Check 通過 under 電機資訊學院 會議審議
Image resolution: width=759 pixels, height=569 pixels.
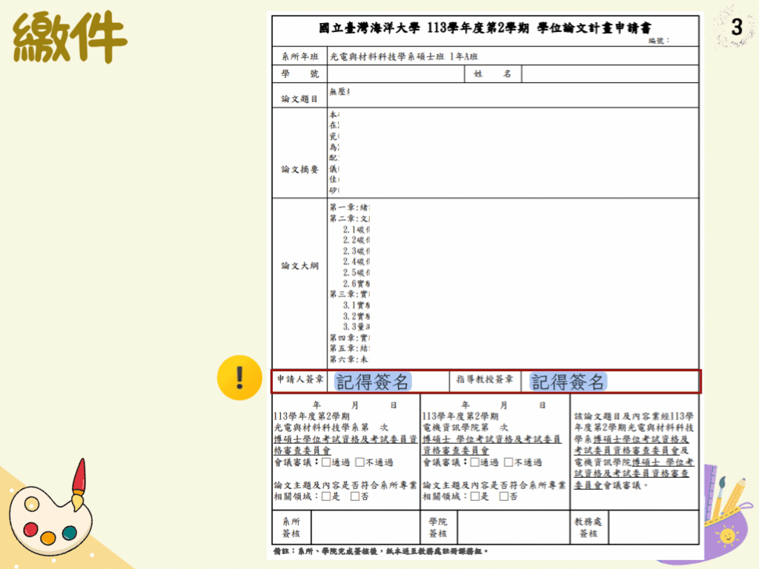pyautogui.click(x=475, y=462)
